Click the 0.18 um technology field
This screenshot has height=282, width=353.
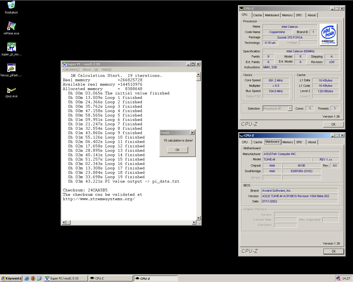point(270,43)
